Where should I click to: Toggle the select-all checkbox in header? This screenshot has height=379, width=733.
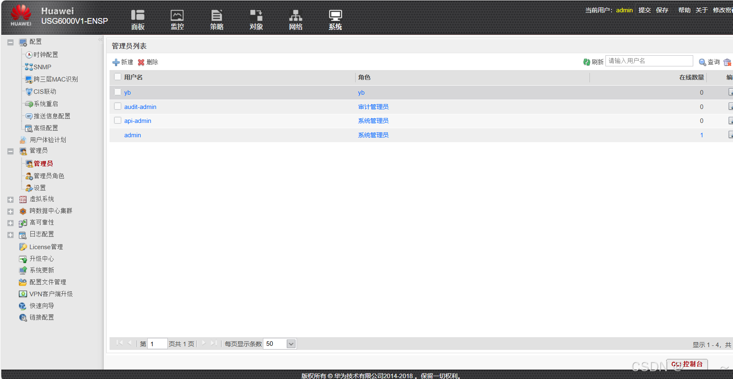tap(118, 77)
